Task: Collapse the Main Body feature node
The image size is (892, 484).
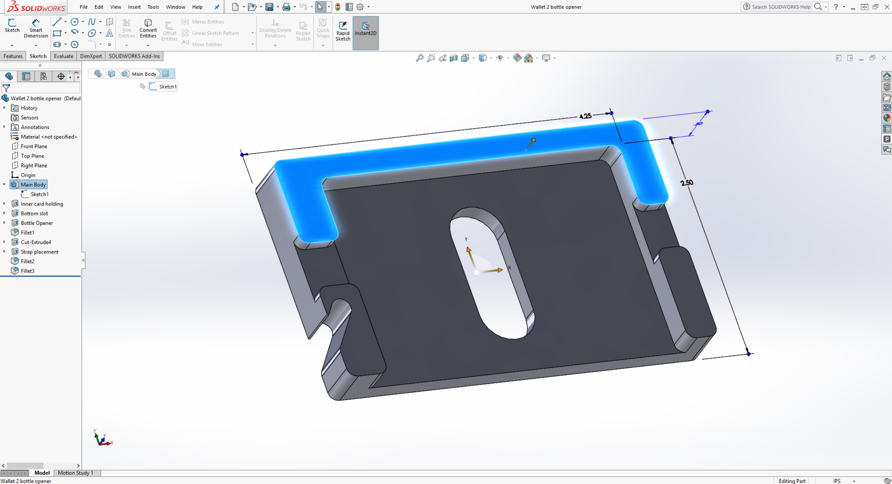Action: [x=4, y=184]
